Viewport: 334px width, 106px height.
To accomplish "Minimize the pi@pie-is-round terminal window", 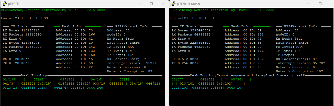I will pos(308,4).
